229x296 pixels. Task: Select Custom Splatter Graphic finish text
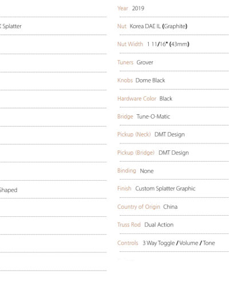(165, 189)
